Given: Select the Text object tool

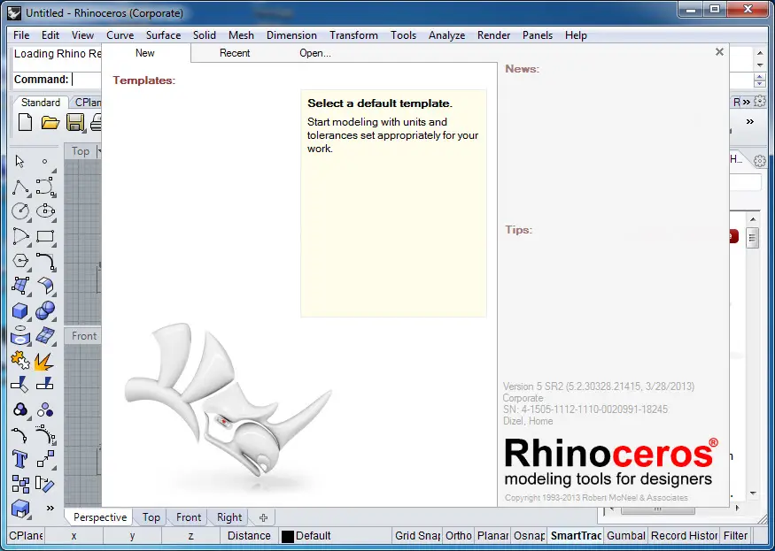Looking at the screenshot, I should coord(20,459).
